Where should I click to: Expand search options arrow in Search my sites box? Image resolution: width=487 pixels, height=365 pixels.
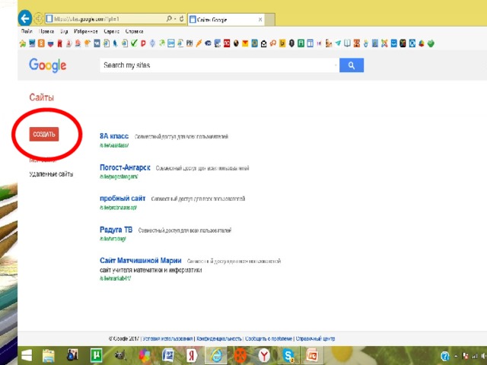pos(334,65)
